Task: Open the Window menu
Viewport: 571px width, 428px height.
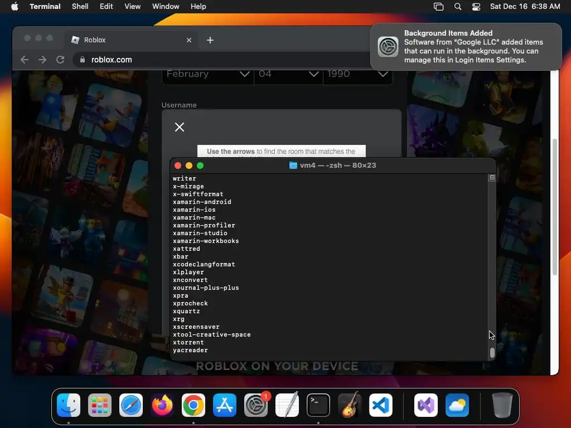Action: coord(166,7)
